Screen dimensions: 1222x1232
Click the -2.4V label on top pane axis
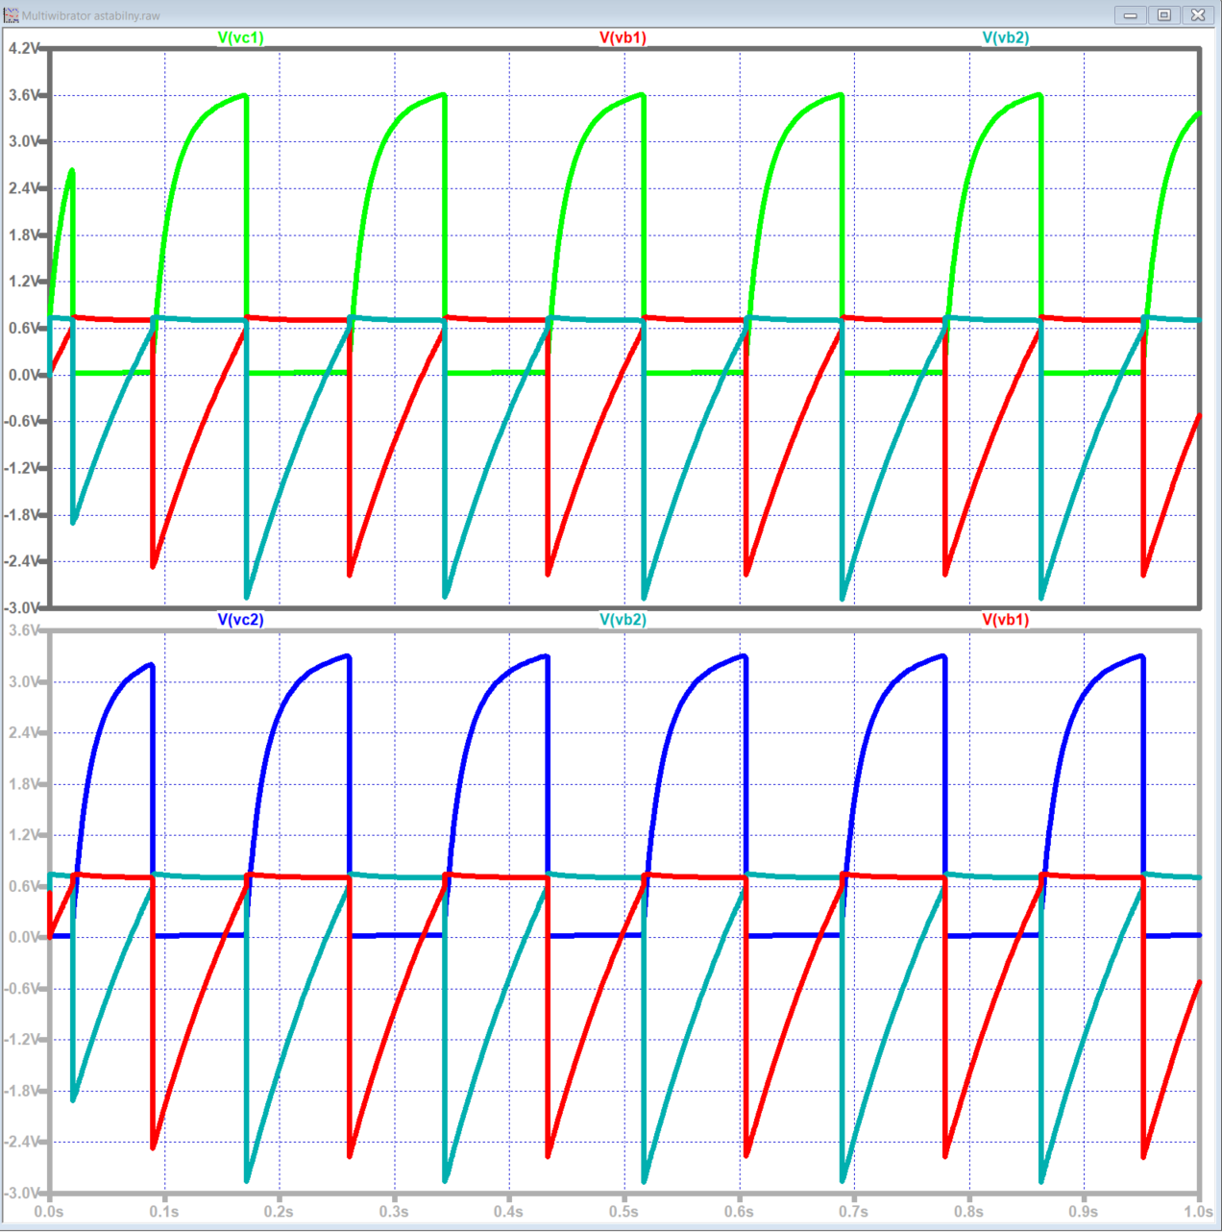click(21, 561)
